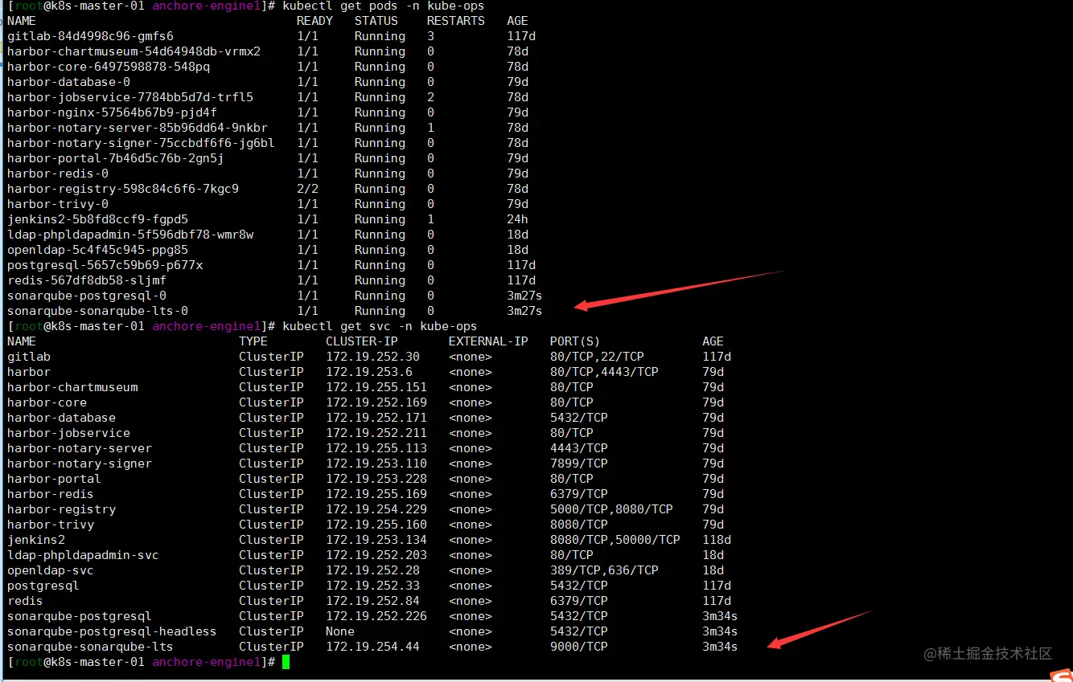Select postgresql-5657c59b69-p677x pod name
Image resolution: width=1073 pixels, height=682 pixels.
(x=105, y=265)
